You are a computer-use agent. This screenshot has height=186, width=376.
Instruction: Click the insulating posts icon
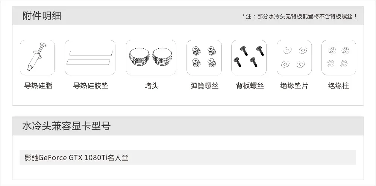coord(339,57)
